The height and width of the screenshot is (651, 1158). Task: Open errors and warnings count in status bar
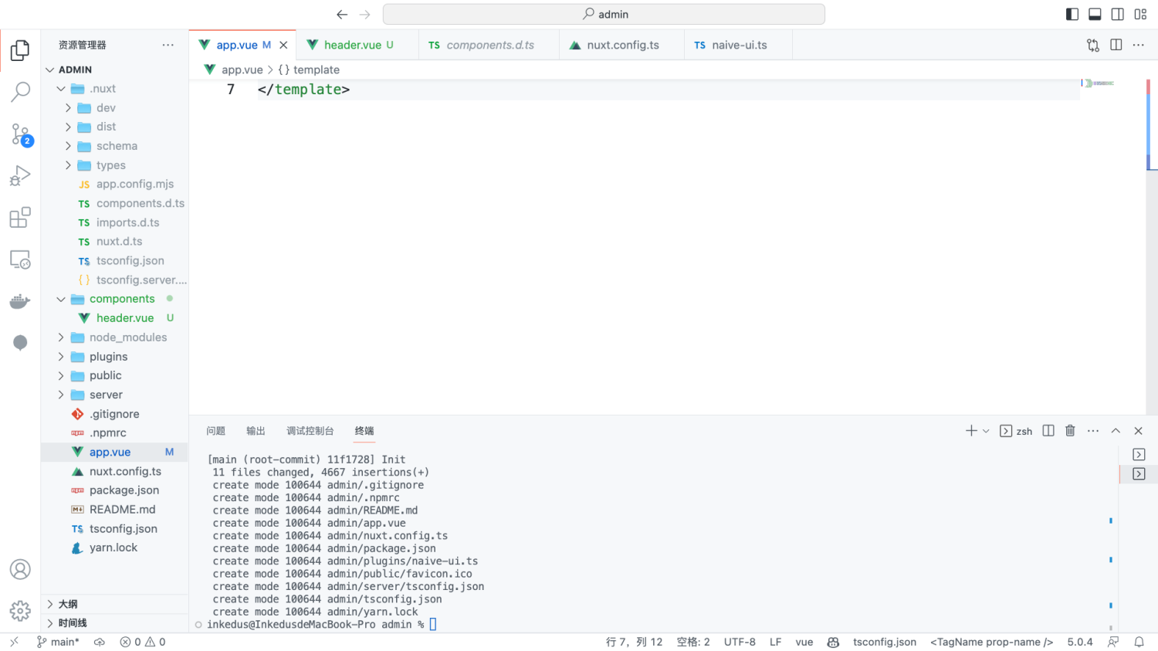[x=143, y=642]
